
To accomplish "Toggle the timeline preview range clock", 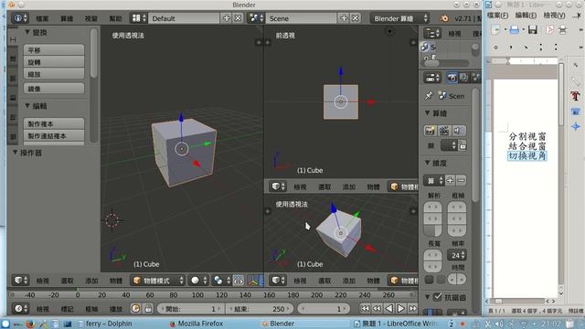I will [x=136, y=309].
